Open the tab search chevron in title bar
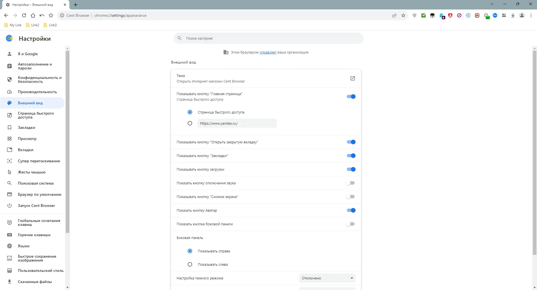The image size is (537, 290). [492, 4]
